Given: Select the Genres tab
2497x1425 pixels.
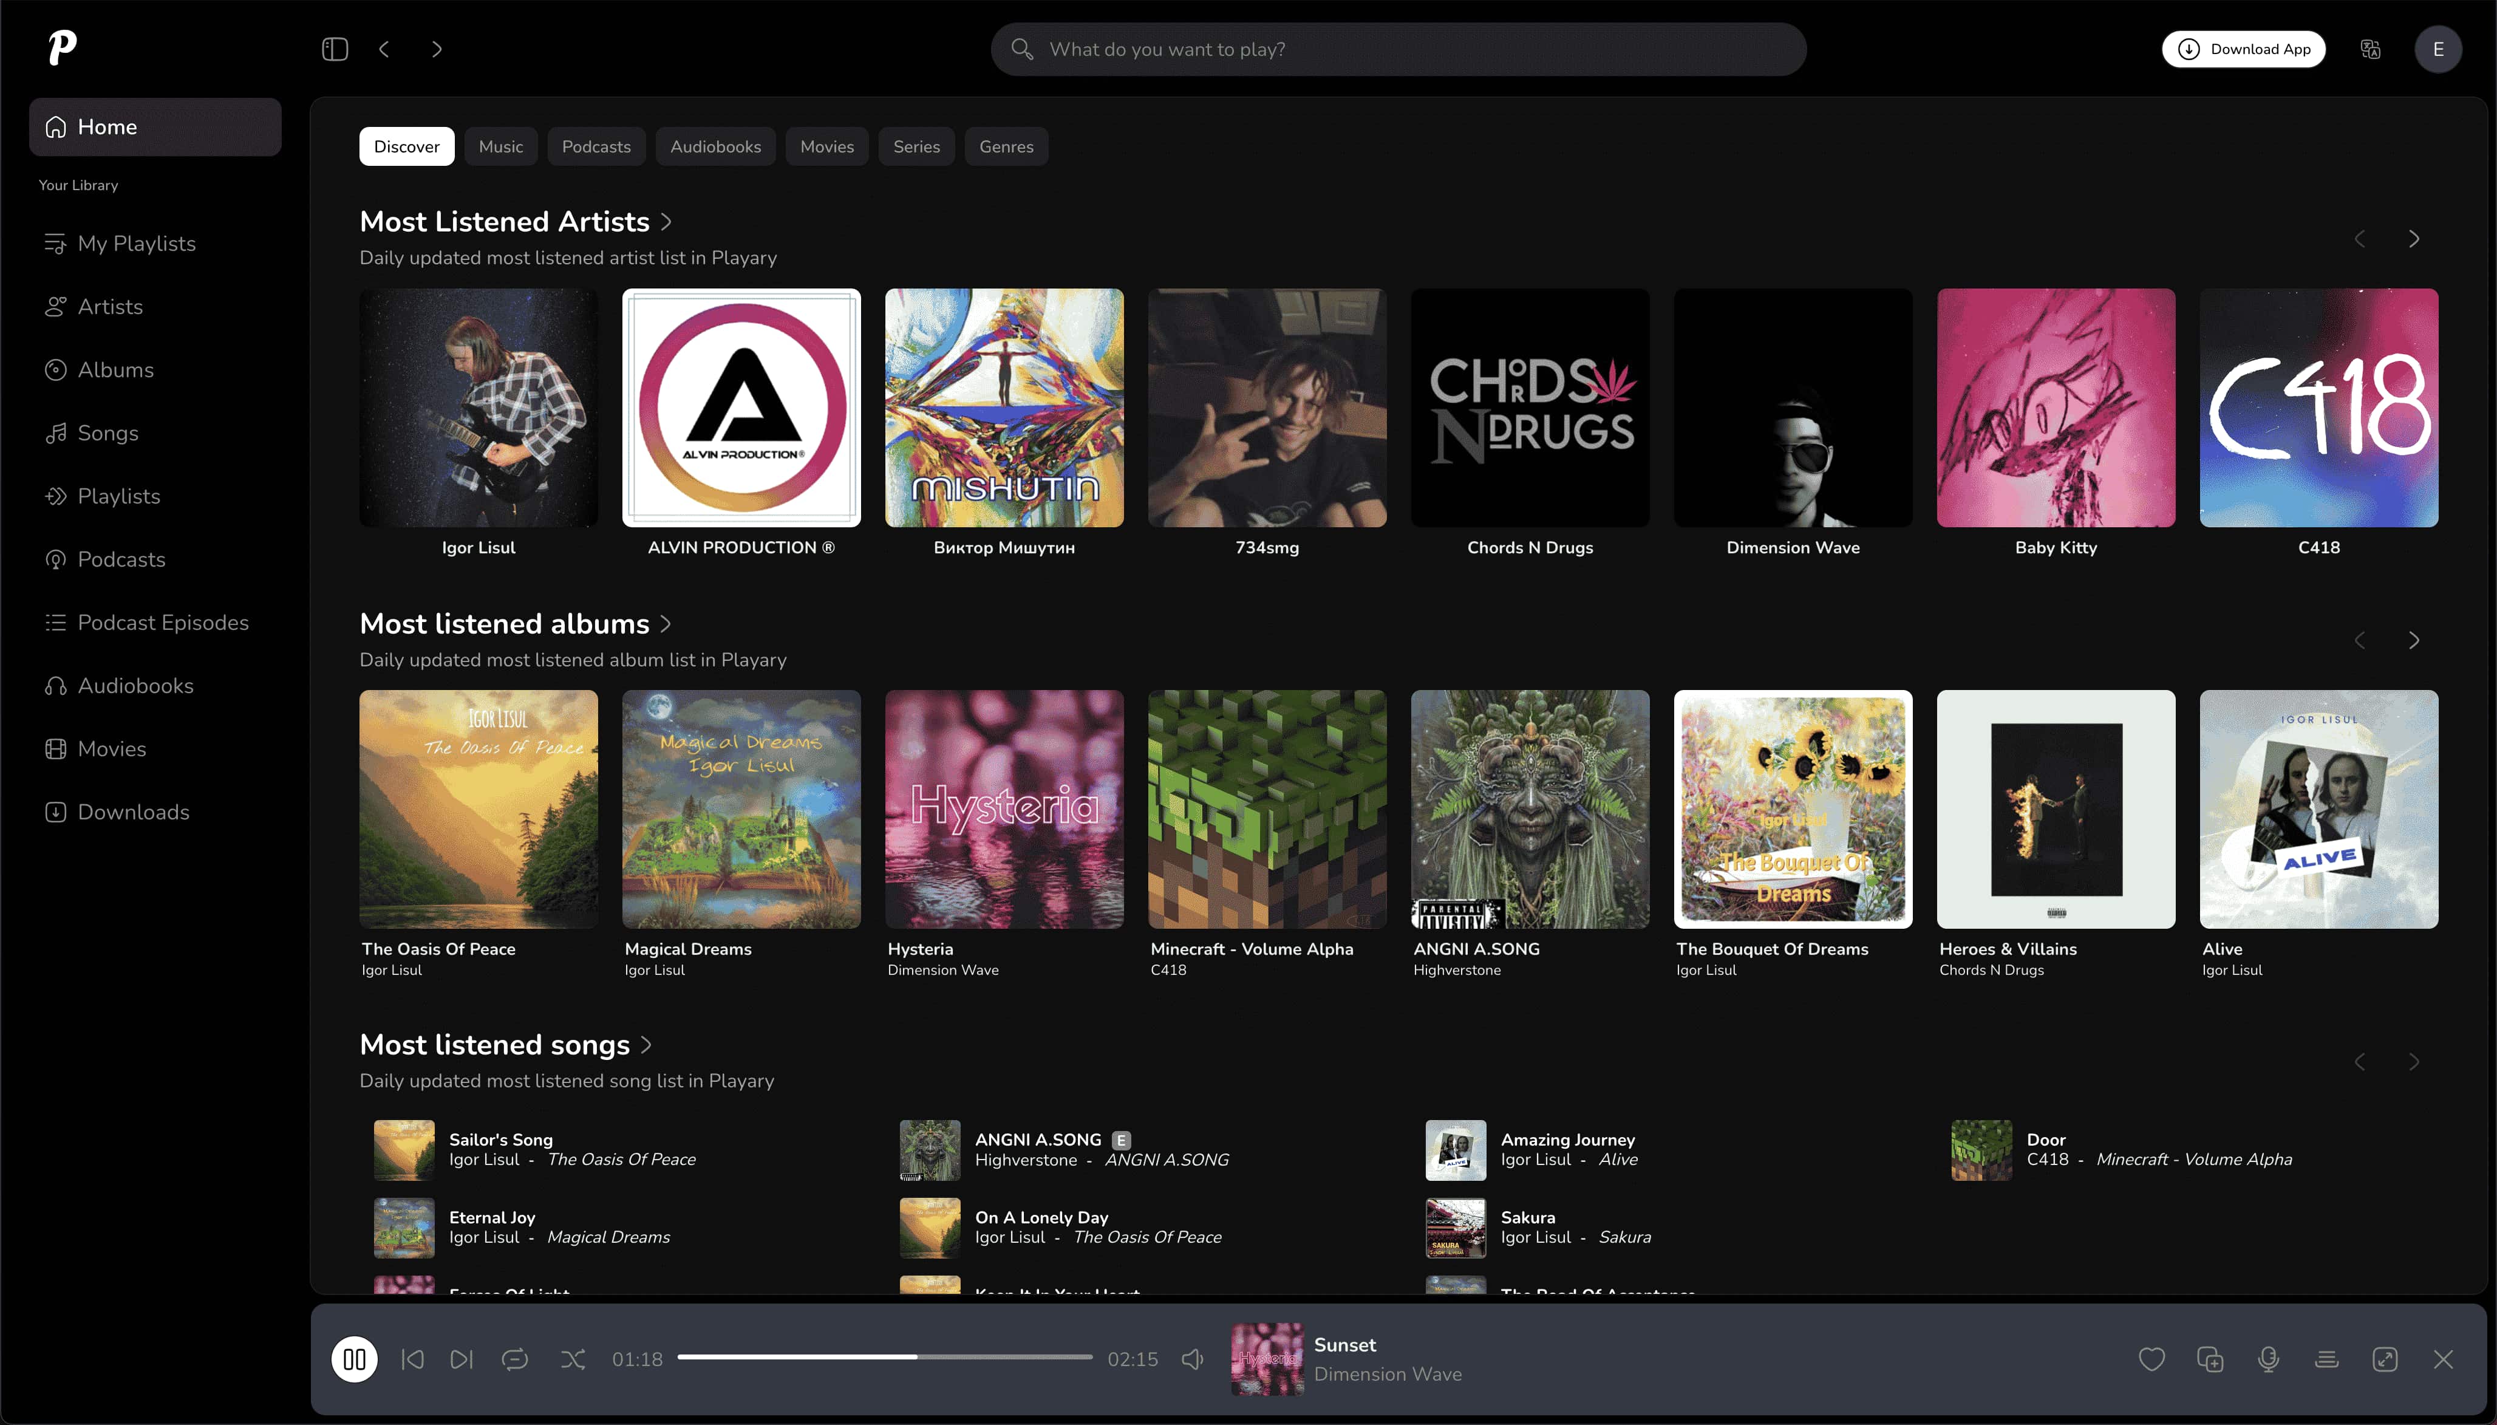Looking at the screenshot, I should pos(1006,146).
